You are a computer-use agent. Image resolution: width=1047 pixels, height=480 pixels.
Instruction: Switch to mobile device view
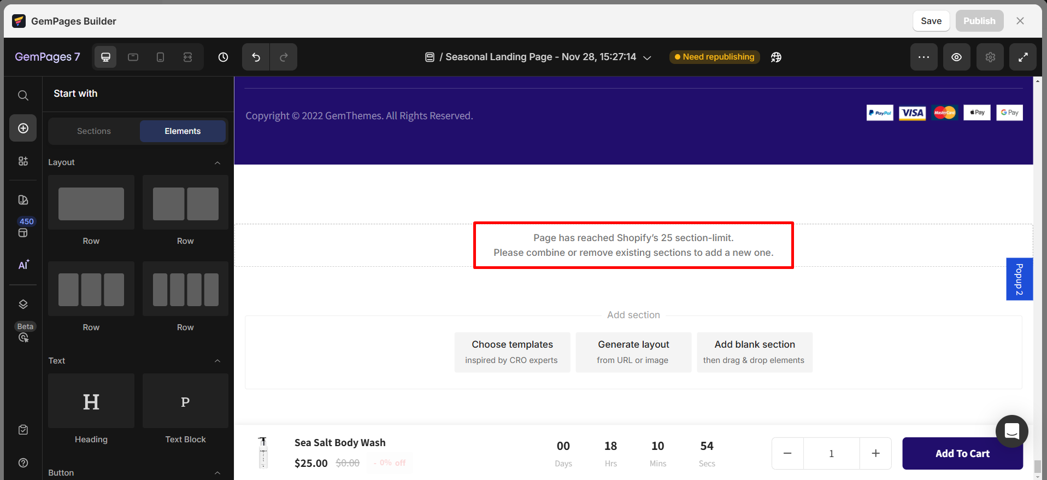pyautogui.click(x=160, y=57)
